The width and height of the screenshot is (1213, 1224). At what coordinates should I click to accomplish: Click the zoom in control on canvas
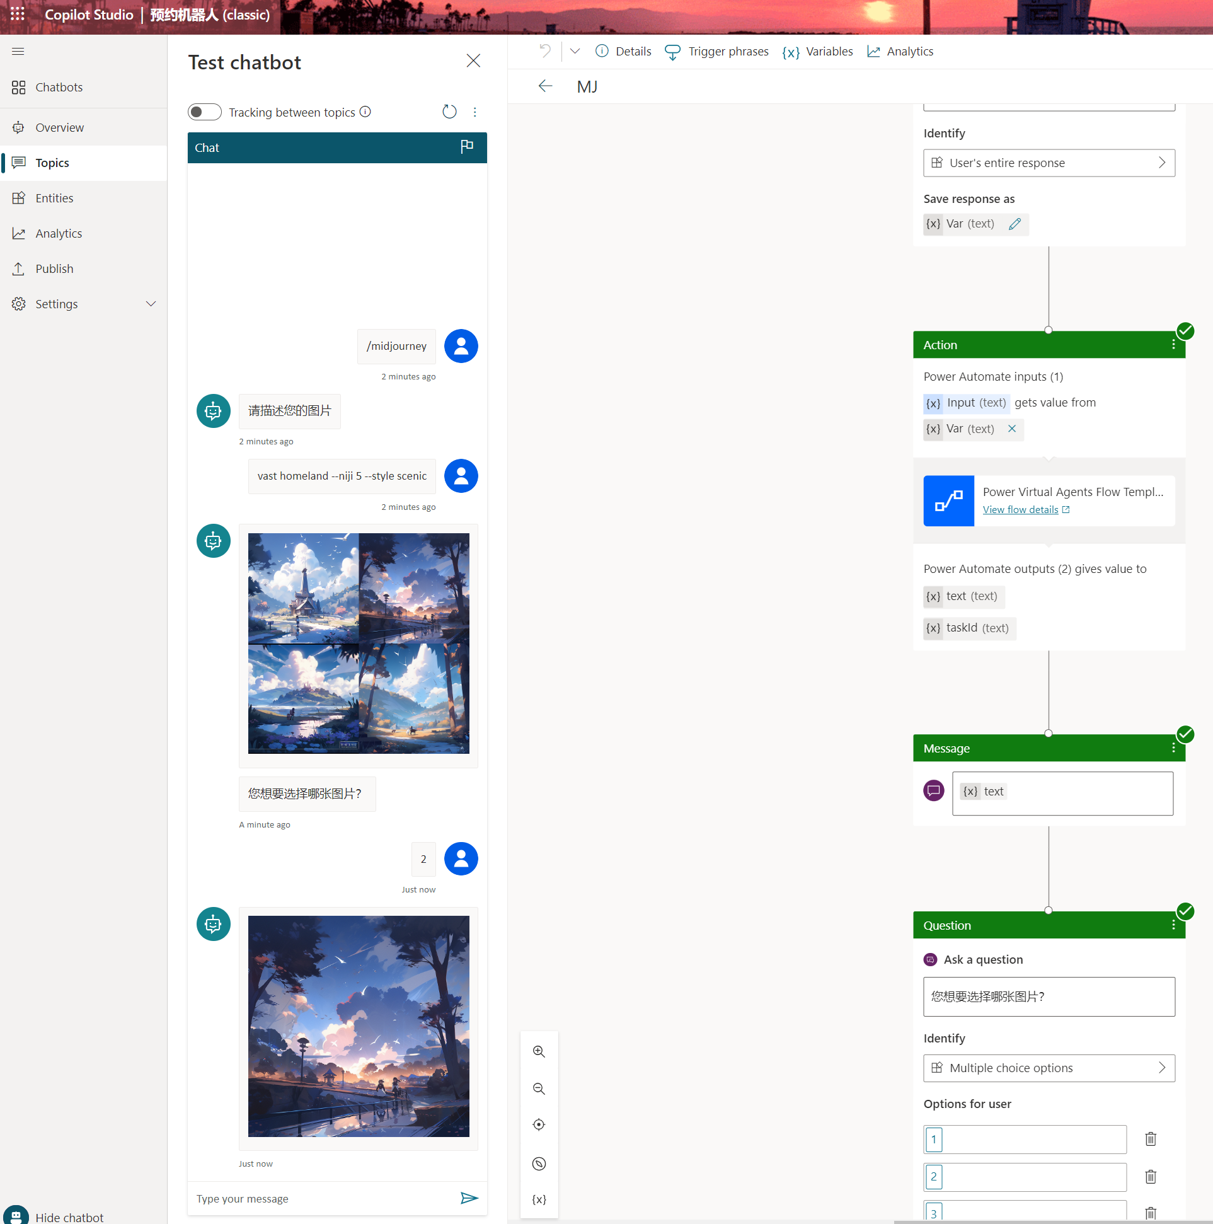[x=540, y=1056]
